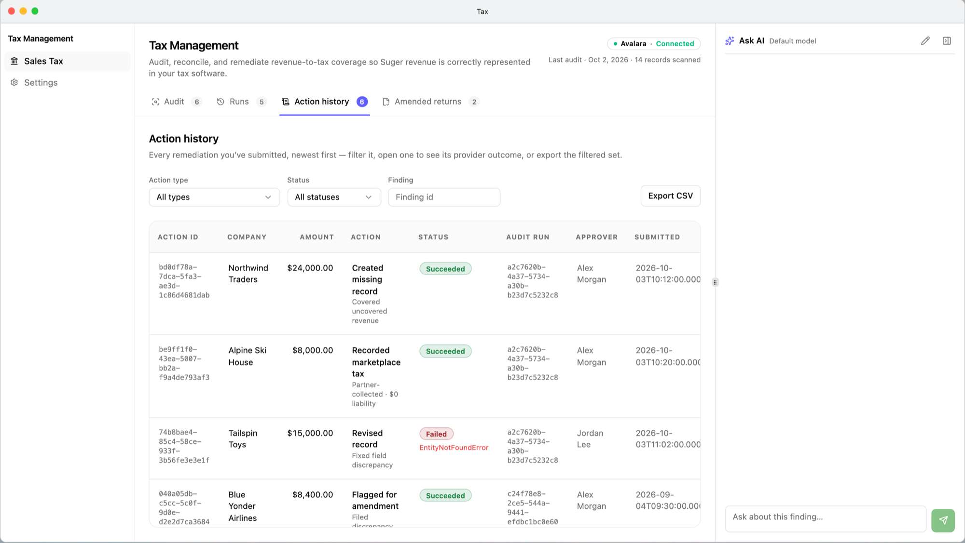Click action ID be9ff1f0-43ea-5007
This screenshot has height=543, width=965.
pyautogui.click(x=184, y=363)
